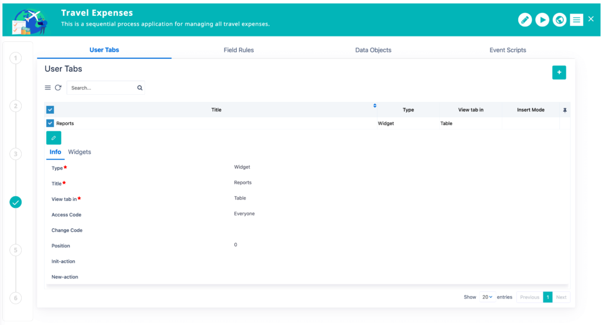
Task: Click the Widget value next to Type
Action: (242, 167)
